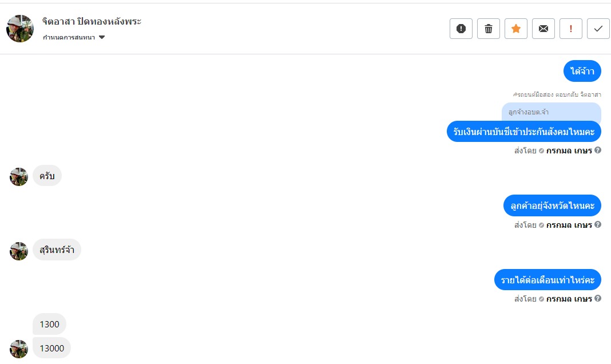
Task: Click the avatar beside ครับ message
Action: (19, 177)
